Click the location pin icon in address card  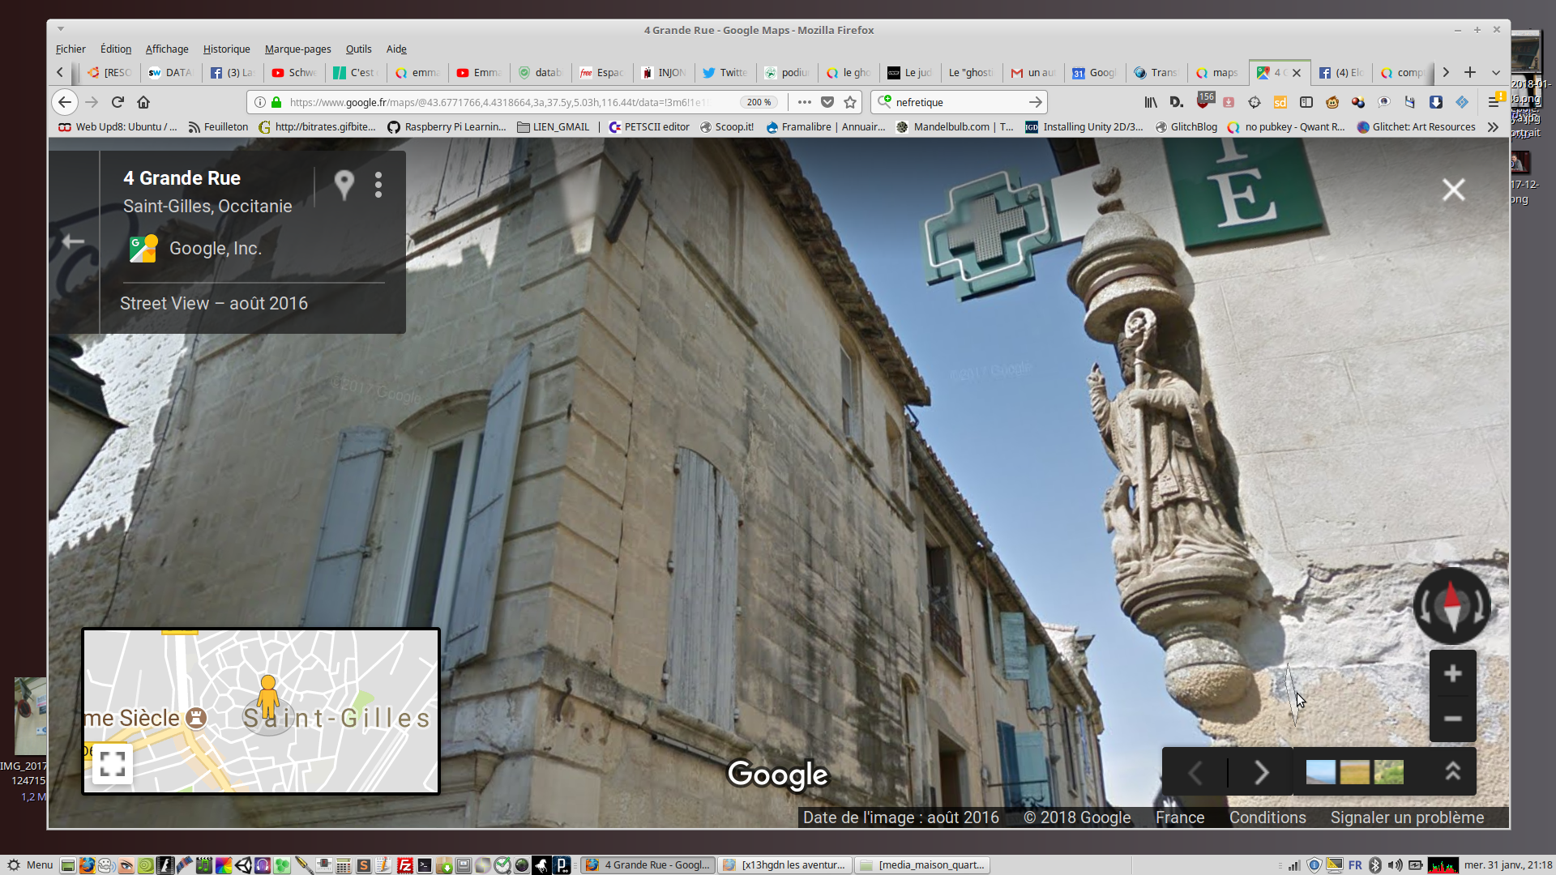pos(344,185)
